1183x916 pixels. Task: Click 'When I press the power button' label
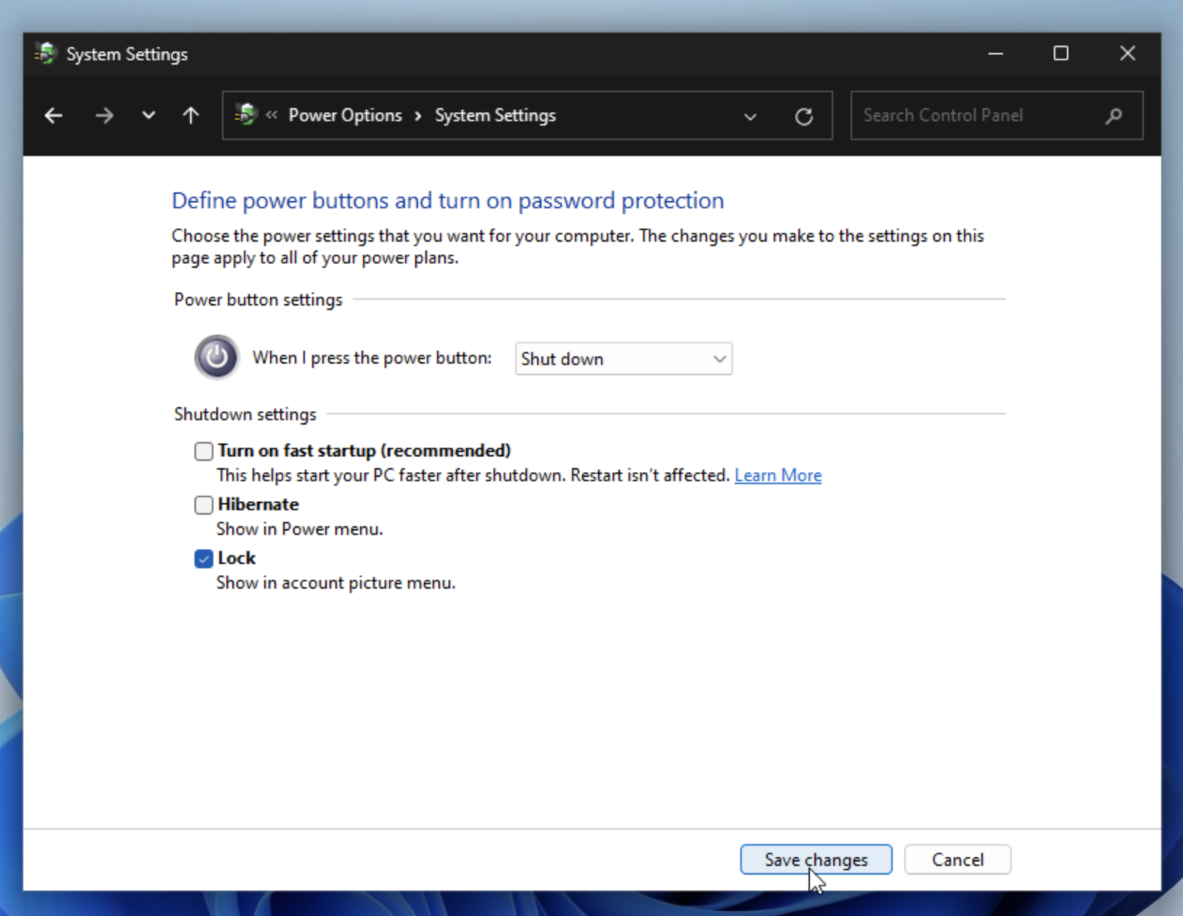click(372, 358)
